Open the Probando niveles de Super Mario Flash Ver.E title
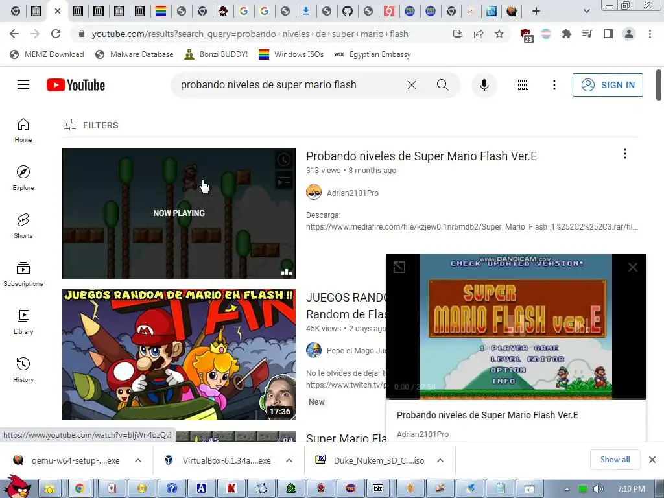The image size is (664, 498). pos(421,156)
